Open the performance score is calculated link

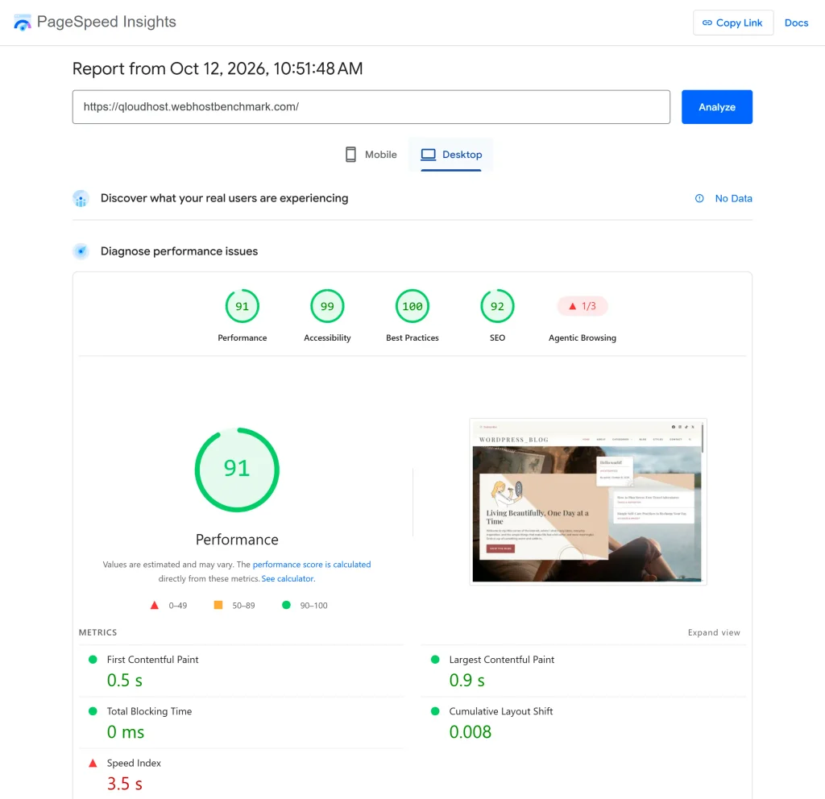pos(312,565)
